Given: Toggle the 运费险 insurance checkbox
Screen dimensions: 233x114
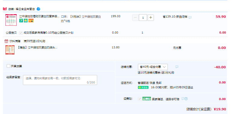Looking at the screenshot, I should [140, 99].
